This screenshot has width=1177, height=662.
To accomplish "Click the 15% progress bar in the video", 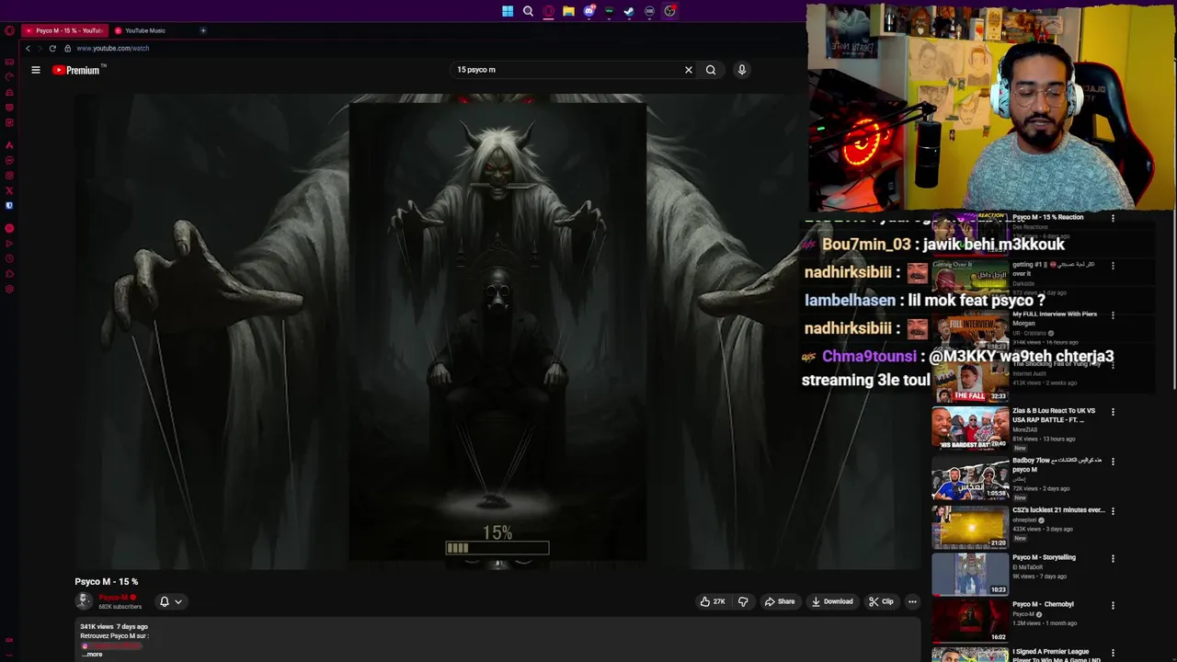I will pos(497,548).
